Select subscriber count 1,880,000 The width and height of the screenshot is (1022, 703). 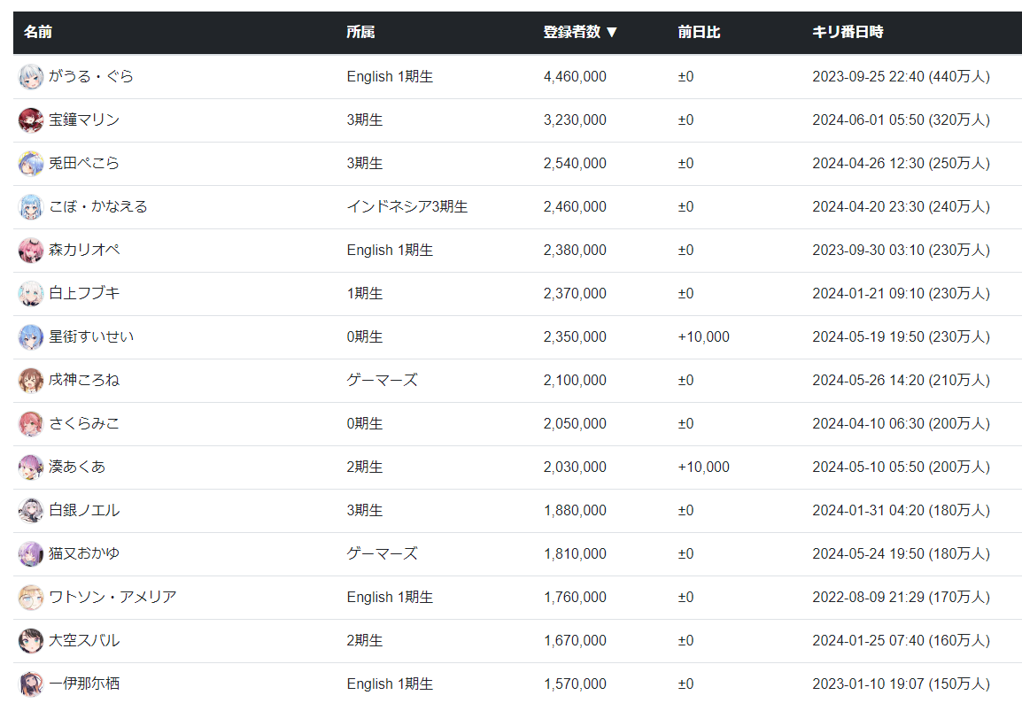pos(575,510)
